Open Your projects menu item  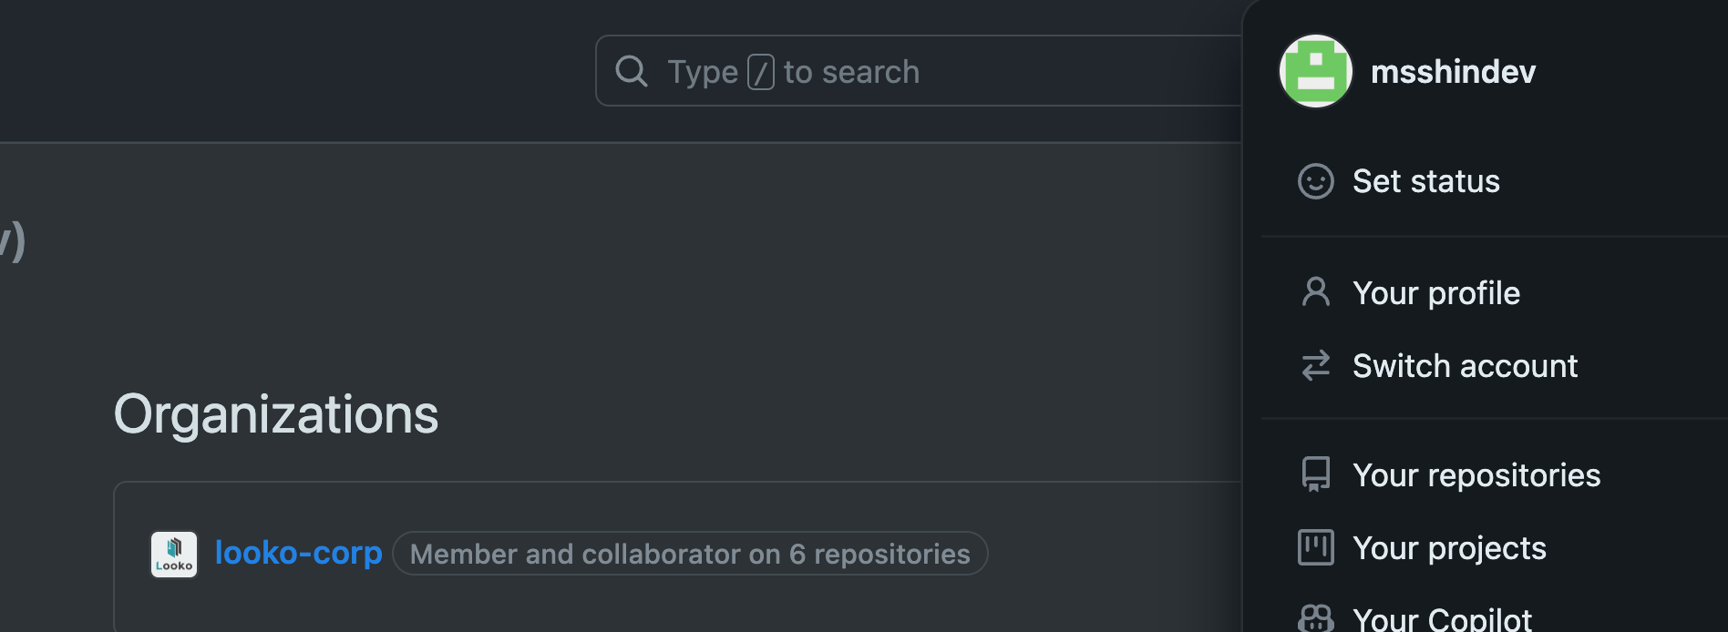1449,548
